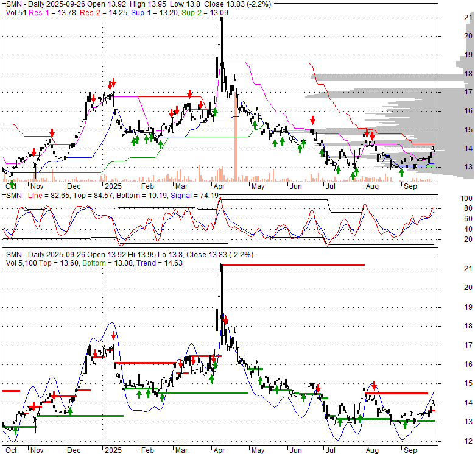Click the magenta 'Res-1 = 13.78' legend label
The image size is (475, 454).
pos(53,13)
